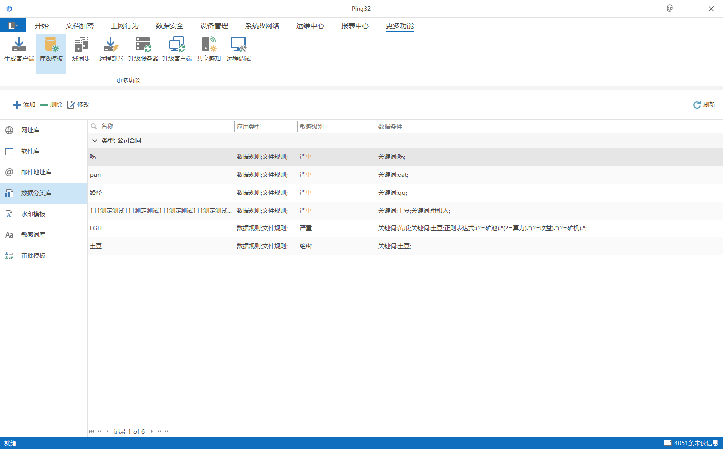Open the 报表中心 tab

[355, 26]
